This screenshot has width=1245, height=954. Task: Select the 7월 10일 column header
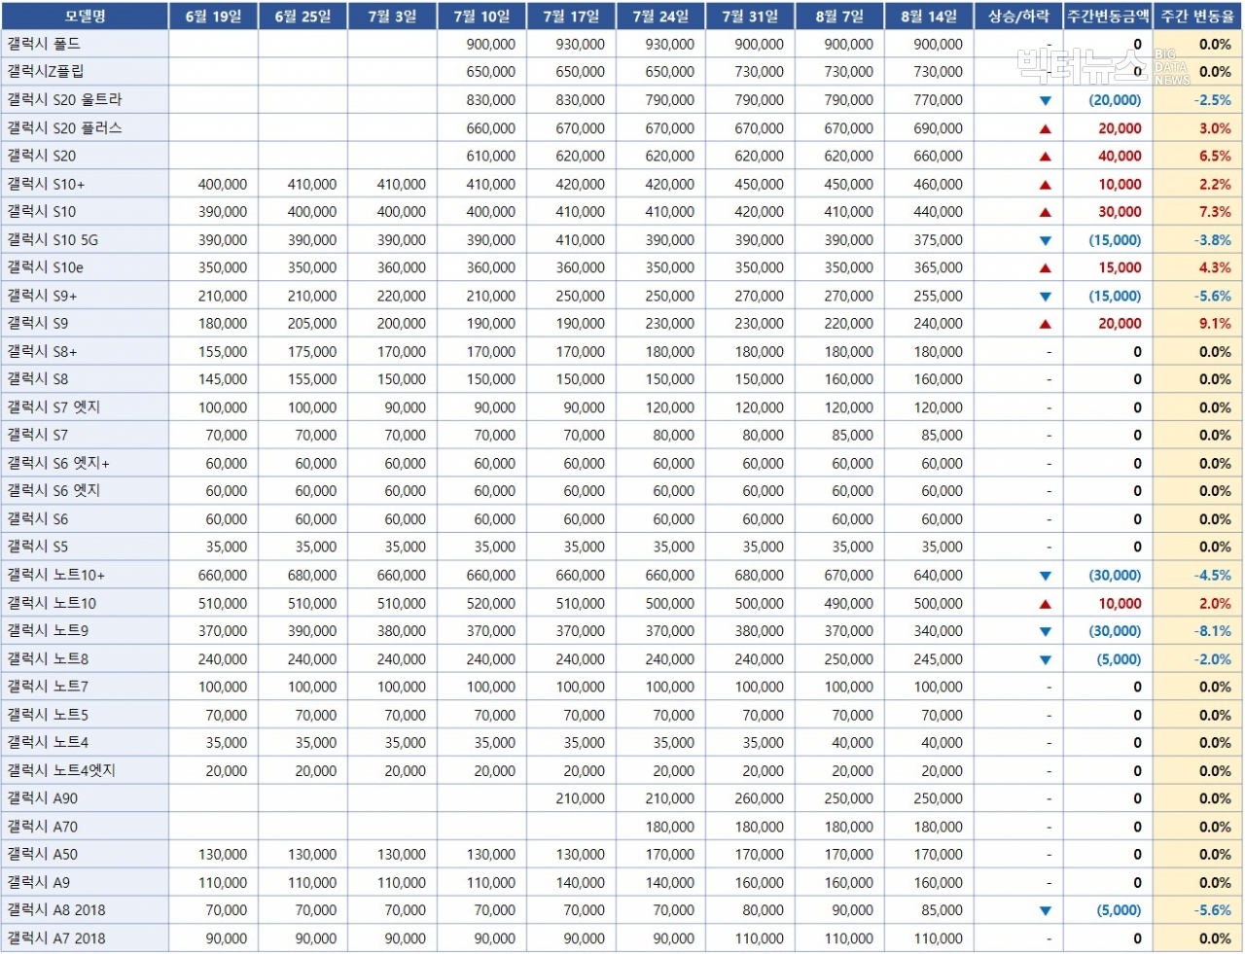click(x=481, y=17)
